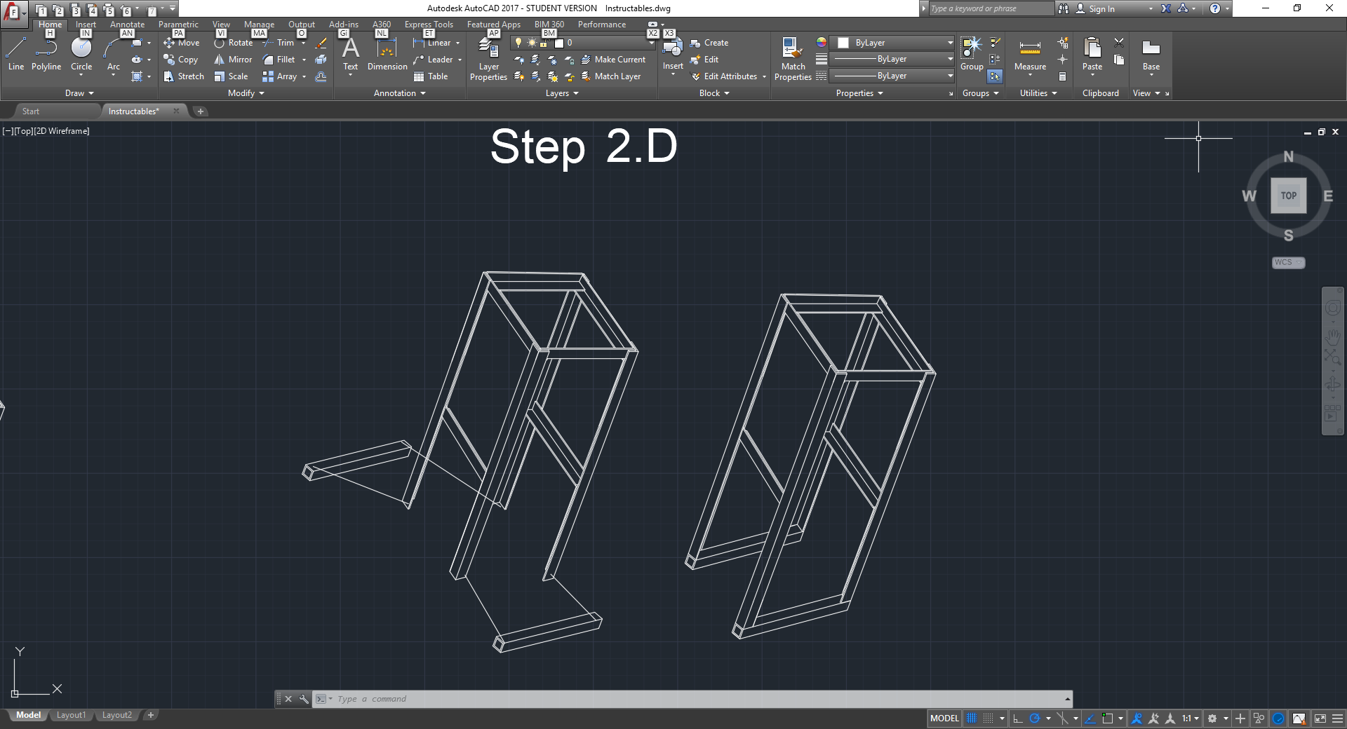1347x729 pixels.
Task: Use the Mirror tool
Action: point(233,60)
